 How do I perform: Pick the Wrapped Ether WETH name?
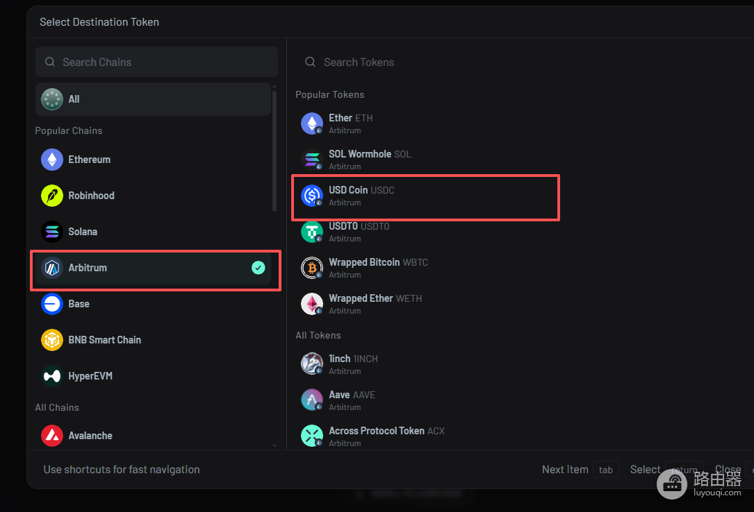(x=375, y=298)
